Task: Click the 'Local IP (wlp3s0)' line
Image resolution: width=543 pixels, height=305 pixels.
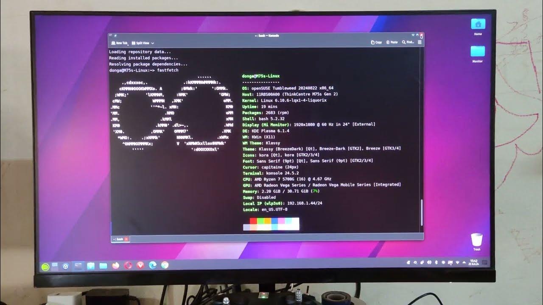Action: (283, 203)
